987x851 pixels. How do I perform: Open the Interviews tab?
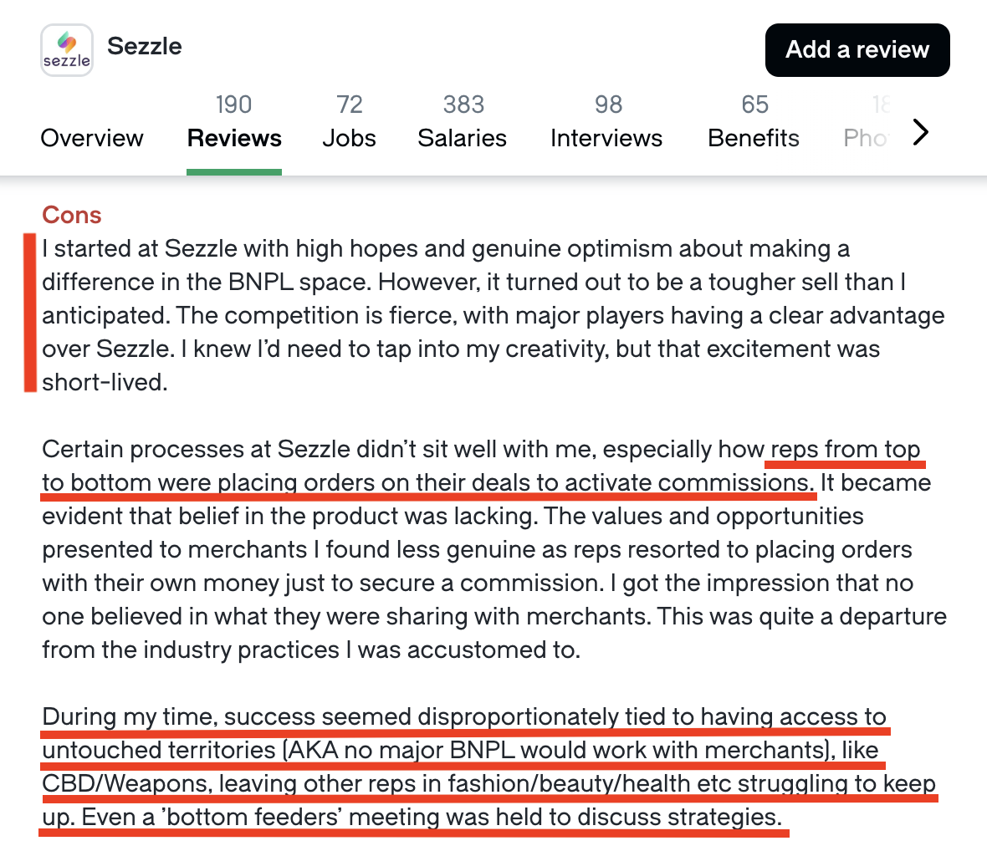[x=607, y=138]
